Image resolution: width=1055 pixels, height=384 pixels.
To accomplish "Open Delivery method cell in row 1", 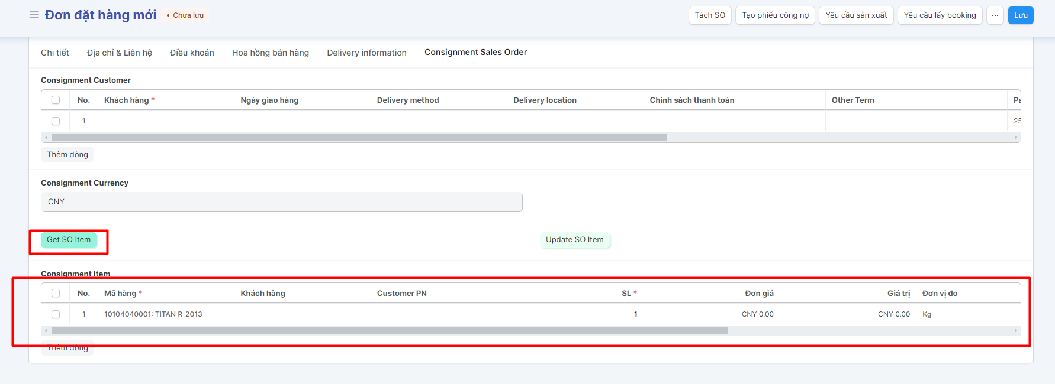I will point(438,121).
